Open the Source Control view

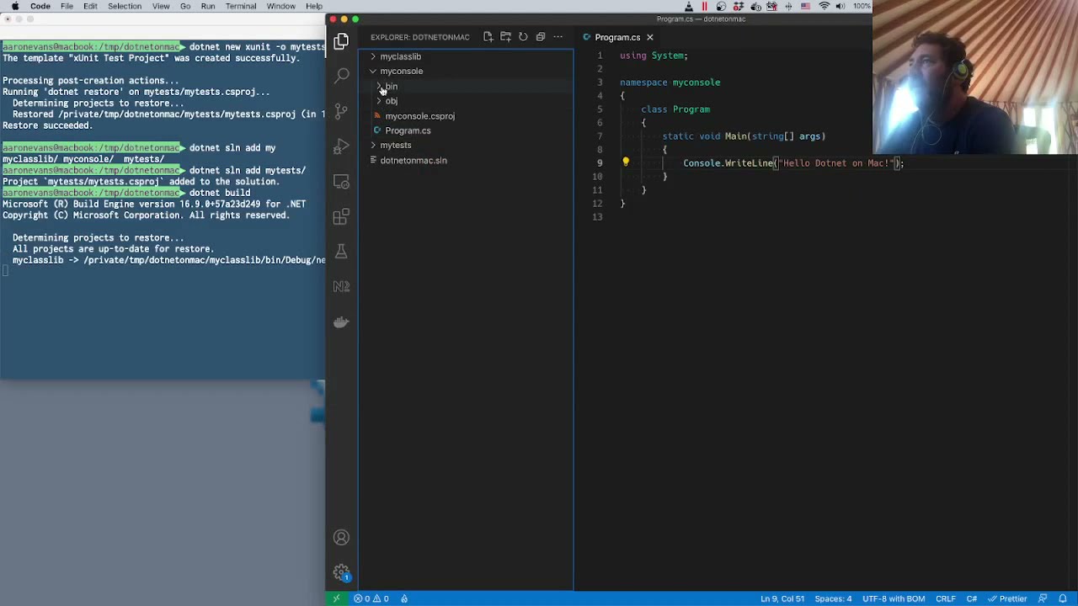tap(341, 110)
